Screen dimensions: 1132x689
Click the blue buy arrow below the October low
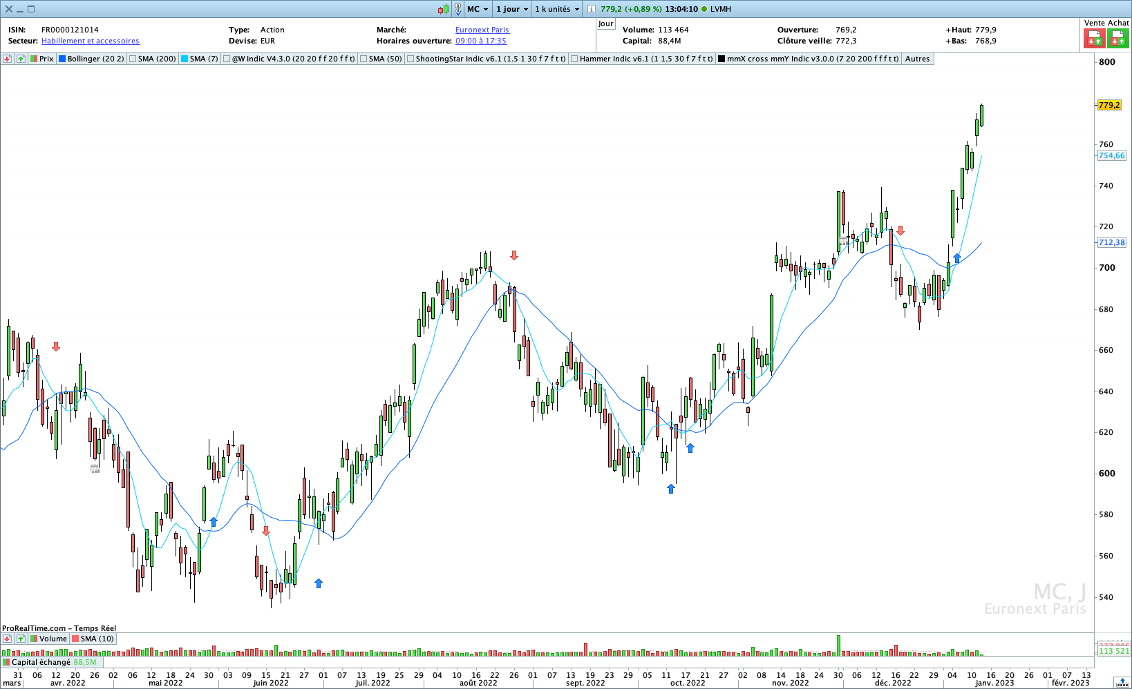[671, 489]
